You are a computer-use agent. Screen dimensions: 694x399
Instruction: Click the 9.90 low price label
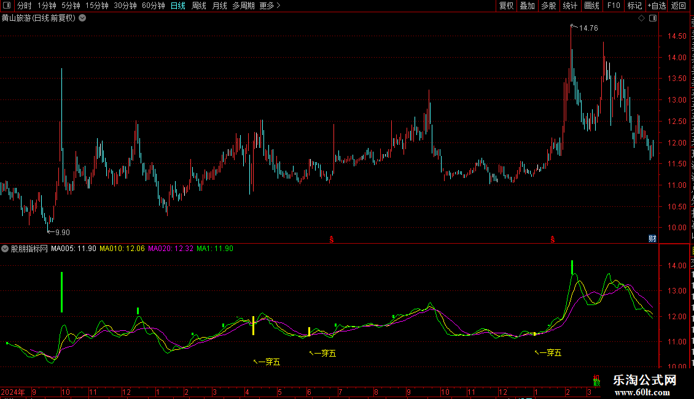[63, 232]
